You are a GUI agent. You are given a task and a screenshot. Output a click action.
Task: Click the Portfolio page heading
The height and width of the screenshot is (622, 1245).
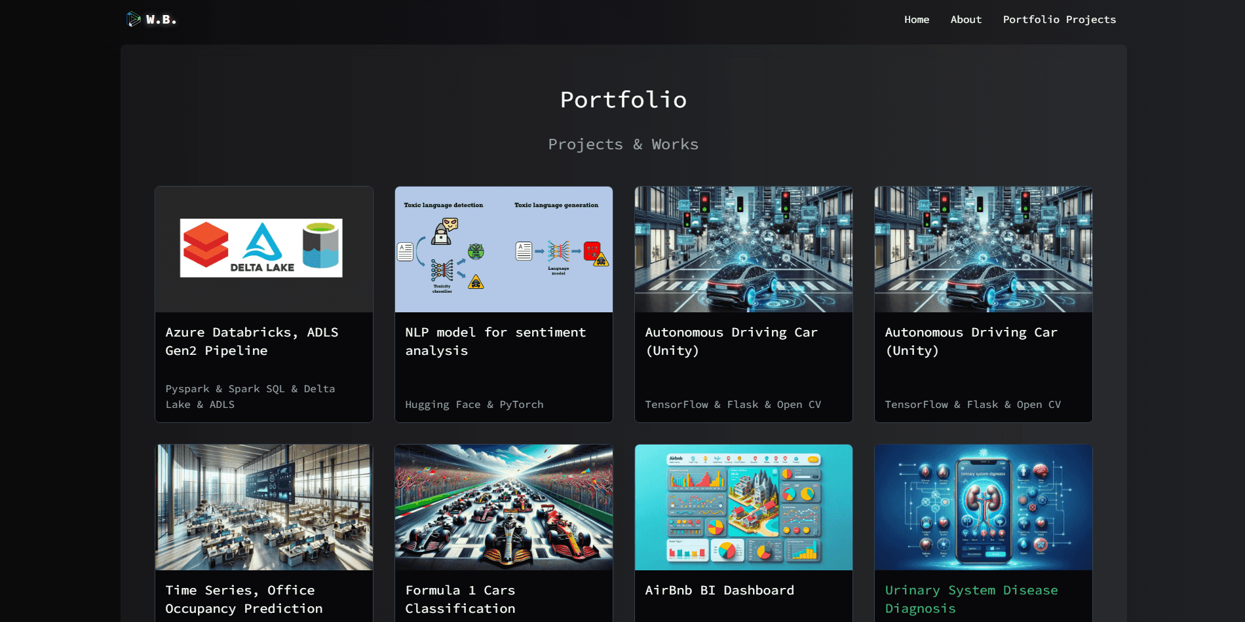coord(623,100)
